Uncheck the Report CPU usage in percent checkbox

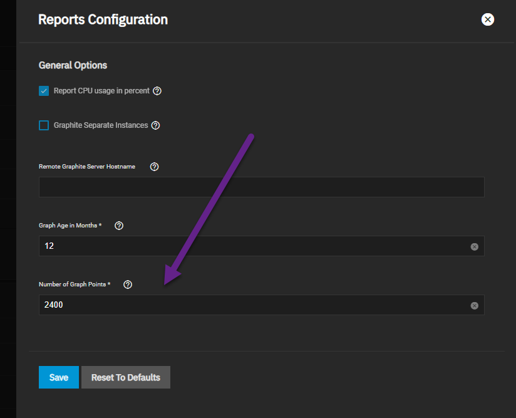click(x=44, y=91)
